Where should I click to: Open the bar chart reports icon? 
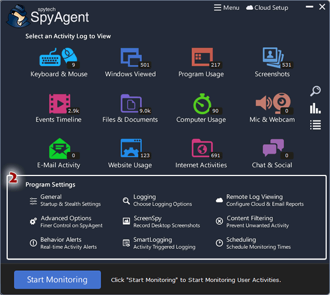pyautogui.click(x=315, y=108)
